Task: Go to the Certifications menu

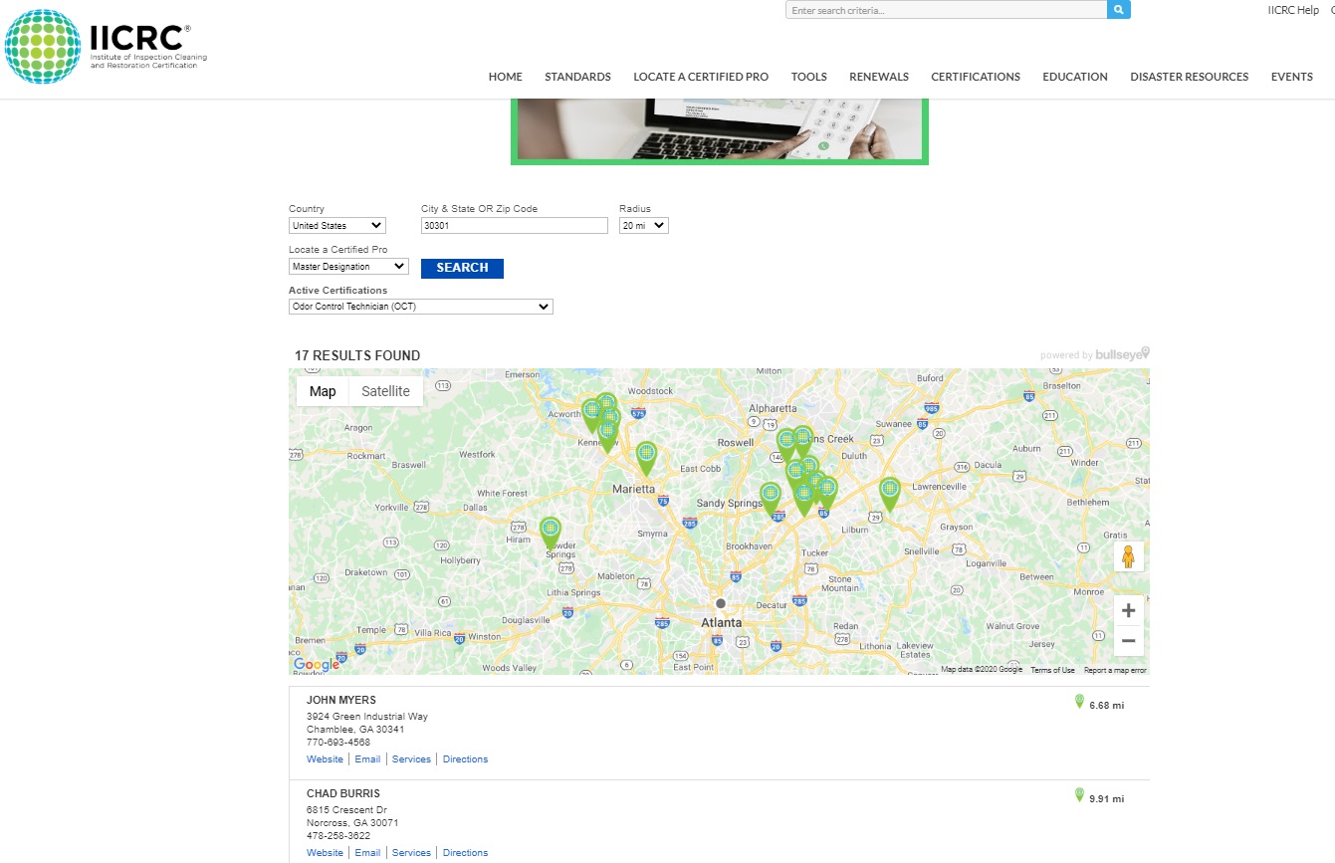Action: click(975, 77)
